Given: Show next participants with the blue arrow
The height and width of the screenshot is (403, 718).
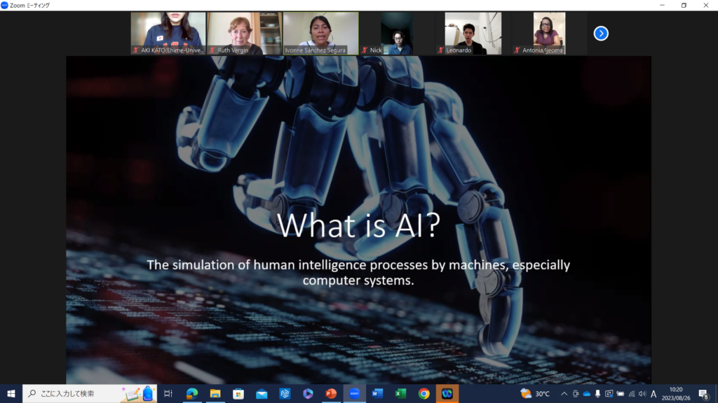Looking at the screenshot, I should pos(601,34).
